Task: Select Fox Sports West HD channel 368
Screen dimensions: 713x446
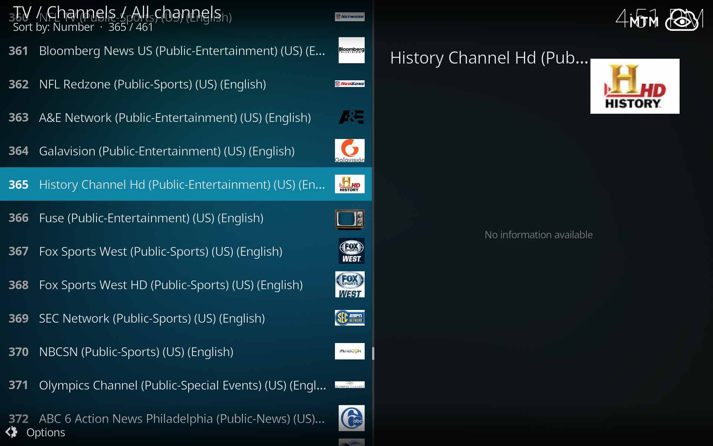Action: point(188,285)
